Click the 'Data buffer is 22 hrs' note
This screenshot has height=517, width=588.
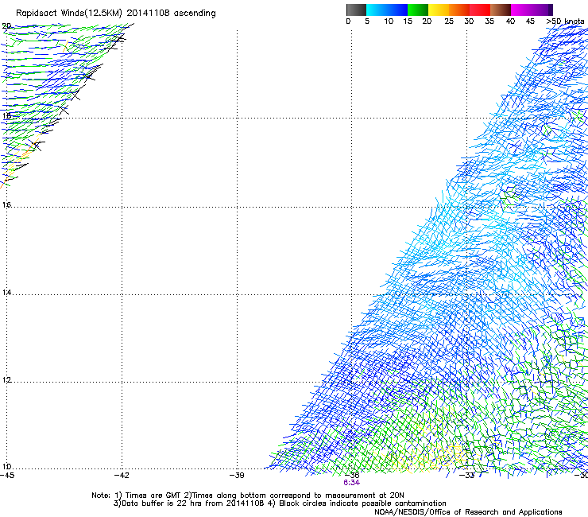click(188, 503)
